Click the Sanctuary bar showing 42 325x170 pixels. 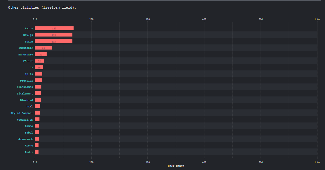[41, 54]
